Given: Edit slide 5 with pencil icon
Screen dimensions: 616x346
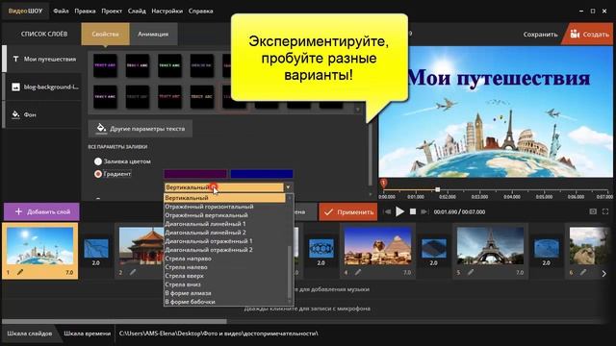Looking at the screenshot, I should click(x=471, y=272).
